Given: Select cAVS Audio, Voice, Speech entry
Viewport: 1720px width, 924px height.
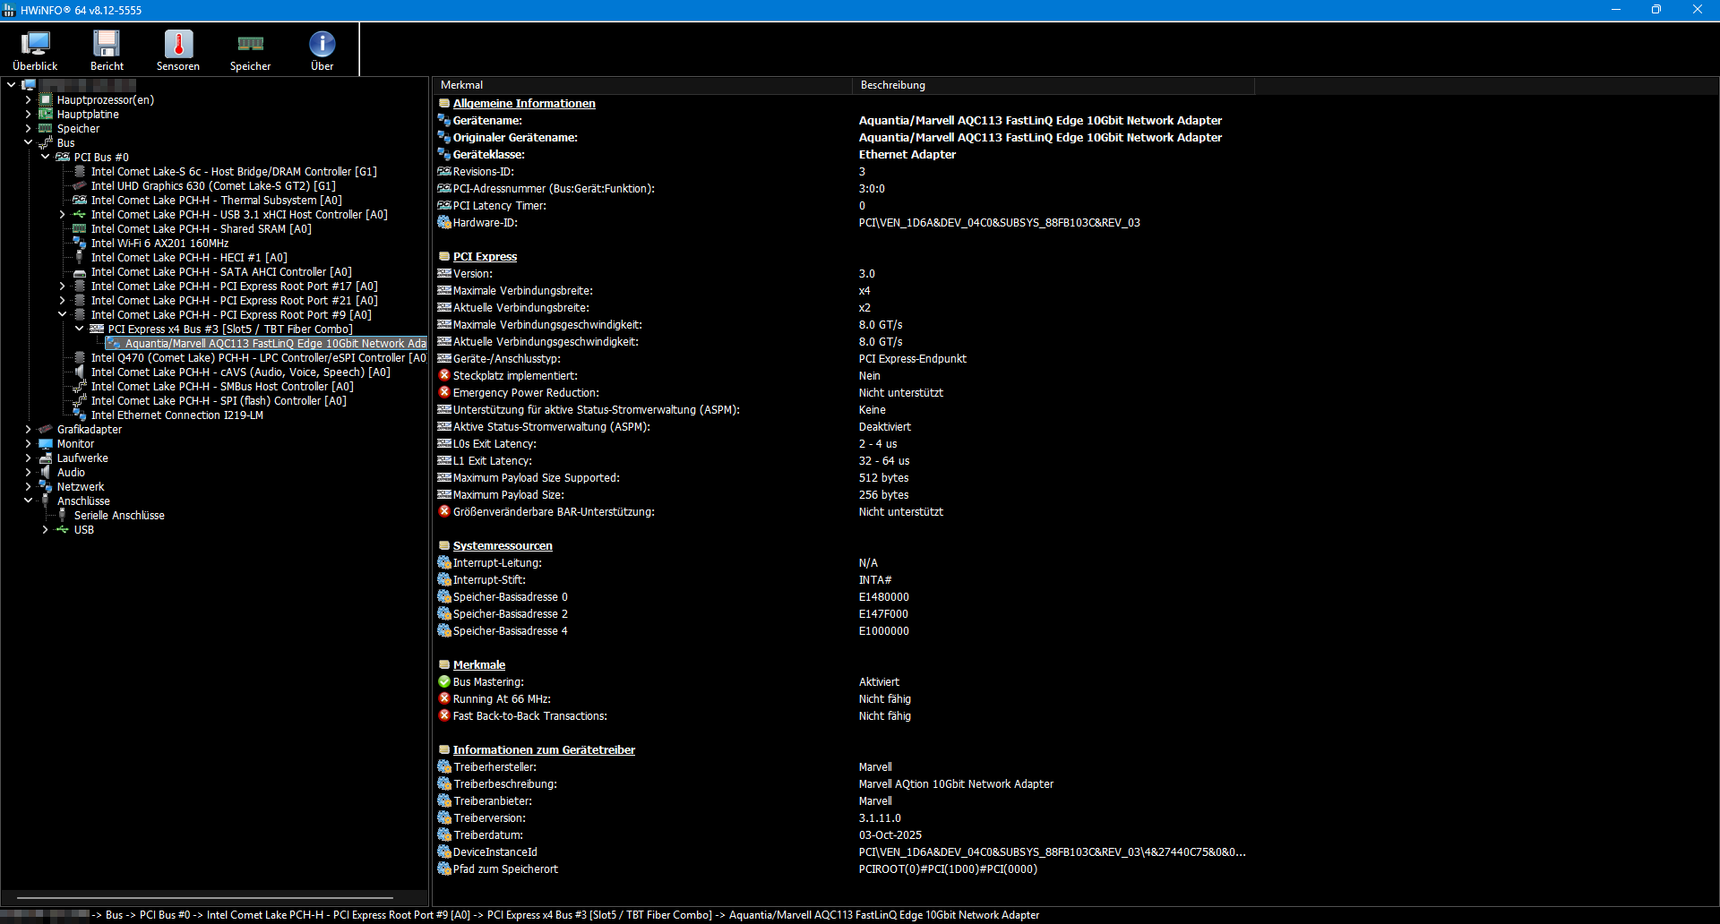Looking at the screenshot, I should 240,372.
